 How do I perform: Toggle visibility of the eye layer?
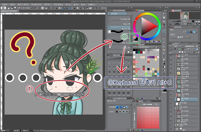[171, 64]
